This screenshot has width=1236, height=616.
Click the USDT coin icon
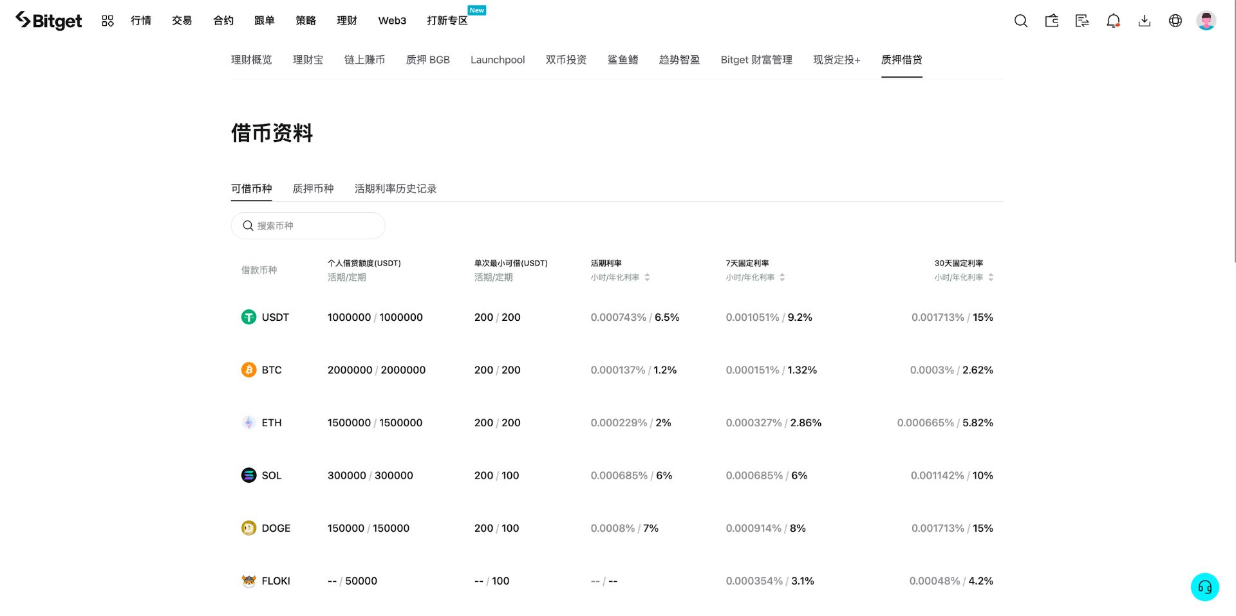[x=248, y=317]
